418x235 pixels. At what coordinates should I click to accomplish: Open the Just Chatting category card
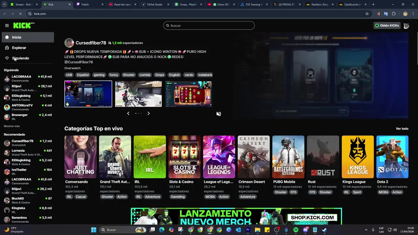coord(80,157)
